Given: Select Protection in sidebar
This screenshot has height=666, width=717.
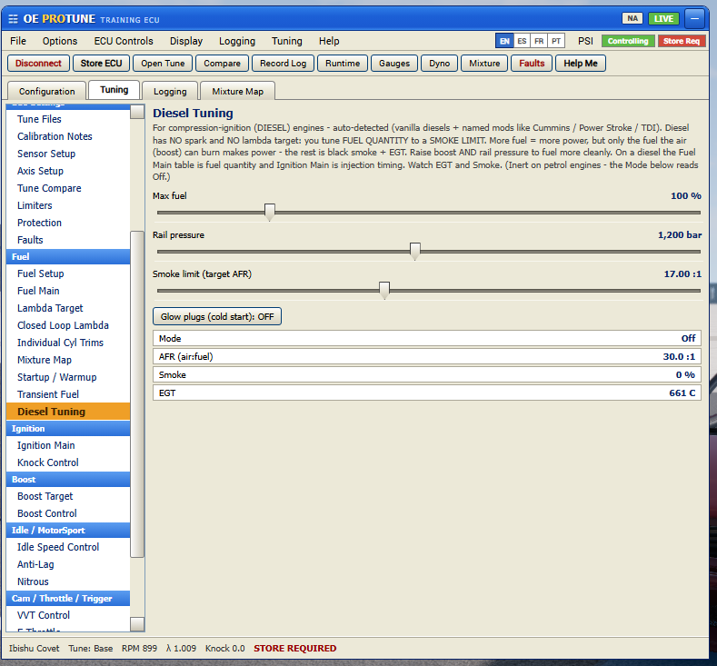Looking at the screenshot, I should pyautogui.click(x=68, y=223).
